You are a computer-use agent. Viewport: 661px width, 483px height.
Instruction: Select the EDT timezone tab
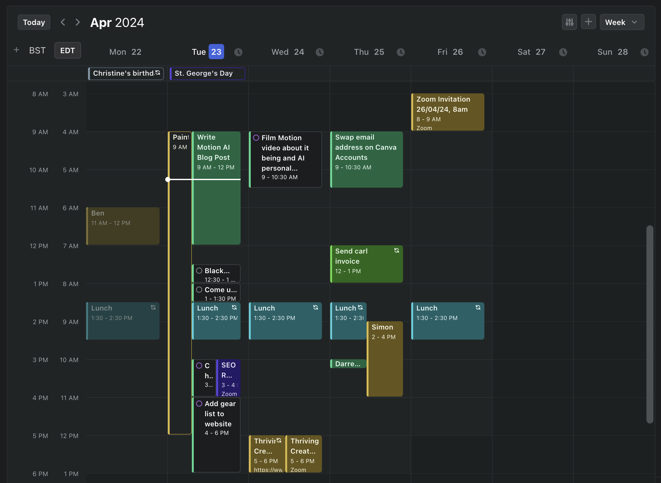(67, 50)
